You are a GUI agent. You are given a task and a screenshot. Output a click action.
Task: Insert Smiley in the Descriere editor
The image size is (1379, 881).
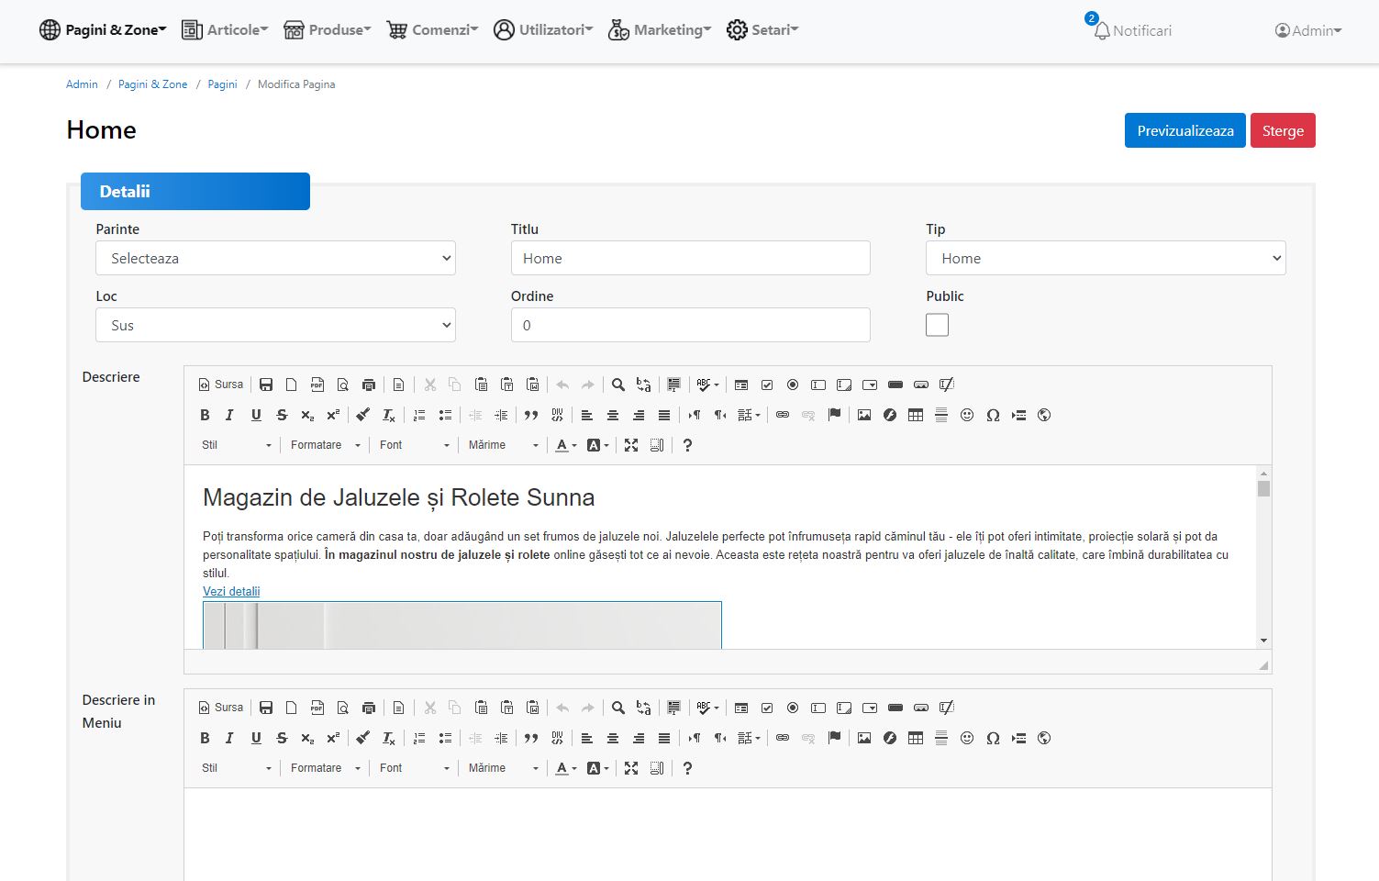click(x=967, y=415)
